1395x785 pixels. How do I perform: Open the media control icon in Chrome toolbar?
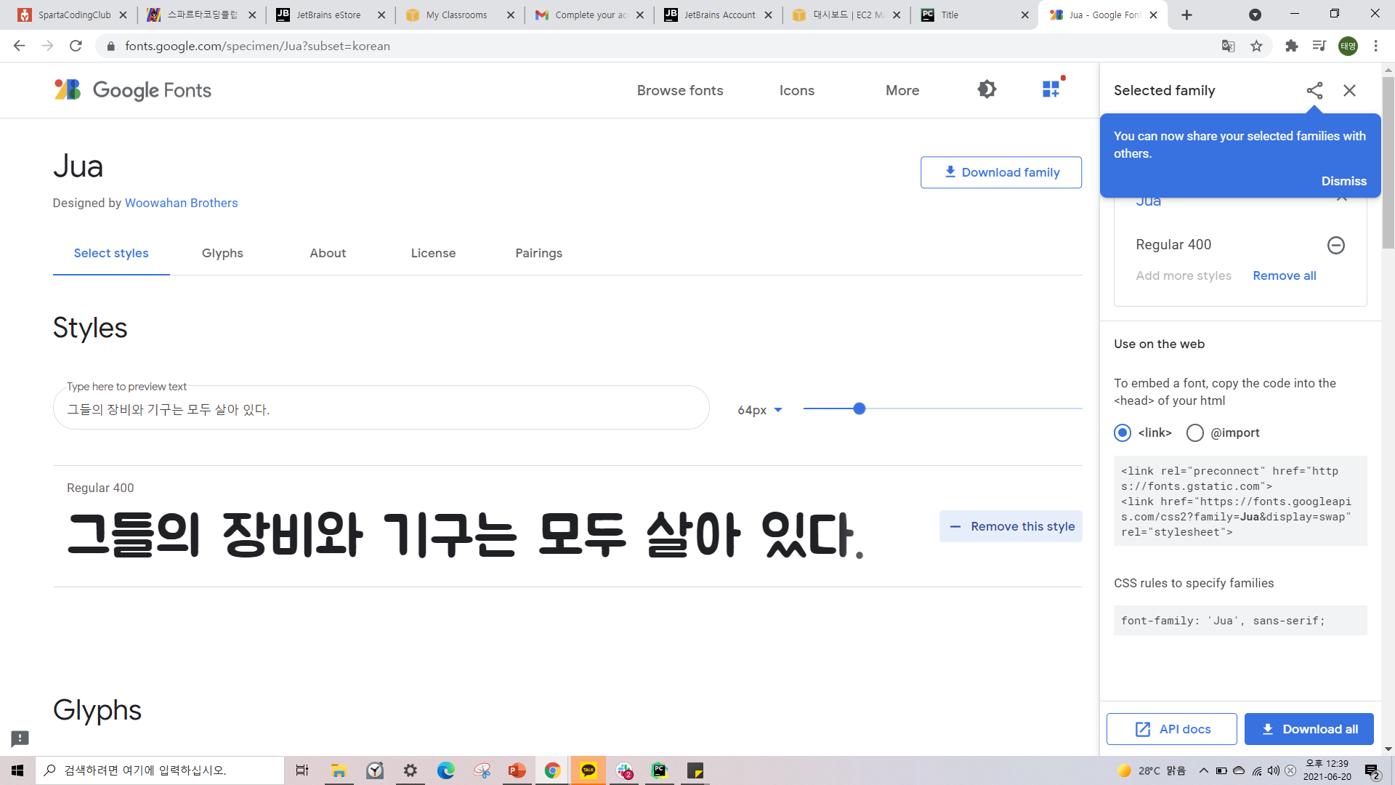point(1319,46)
